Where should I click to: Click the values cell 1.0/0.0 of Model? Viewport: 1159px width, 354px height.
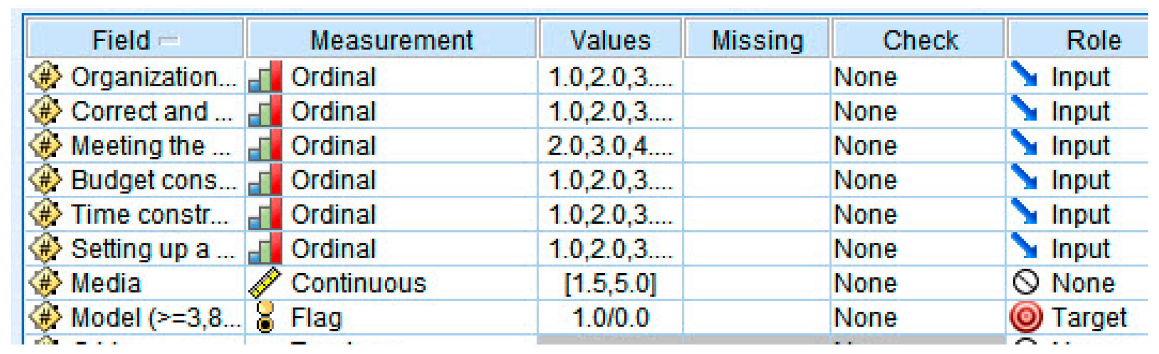[x=610, y=317]
